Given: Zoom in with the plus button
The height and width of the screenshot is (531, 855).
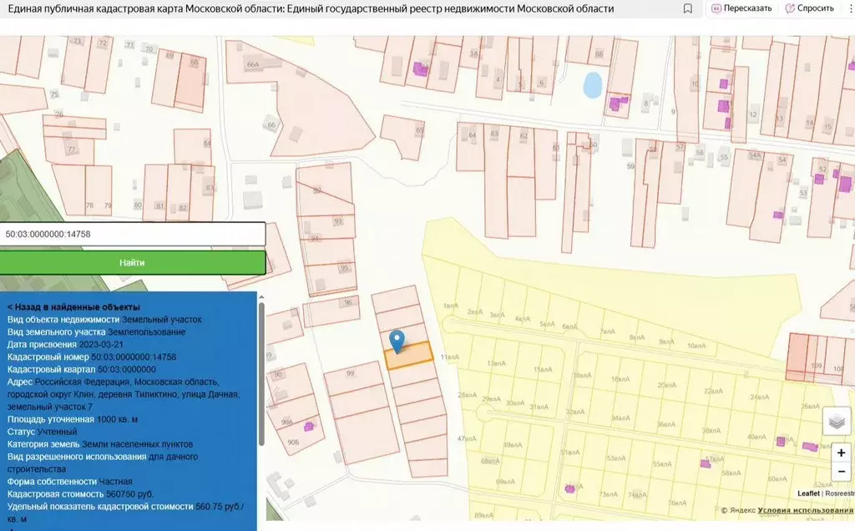Looking at the screenshot, I should [841, 453].
